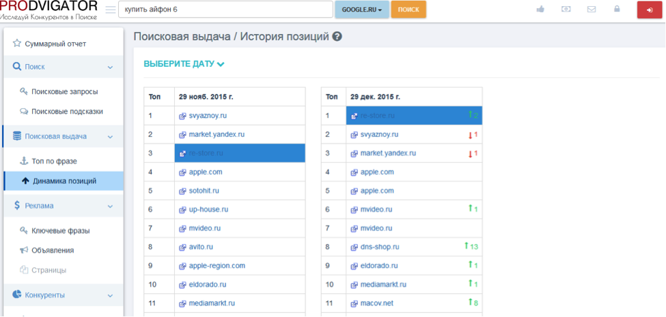The width and height of the screenshot is (666, 317).
Task: Open external link icon for re-store.ru in December table
Action: (x=354, y=116)
